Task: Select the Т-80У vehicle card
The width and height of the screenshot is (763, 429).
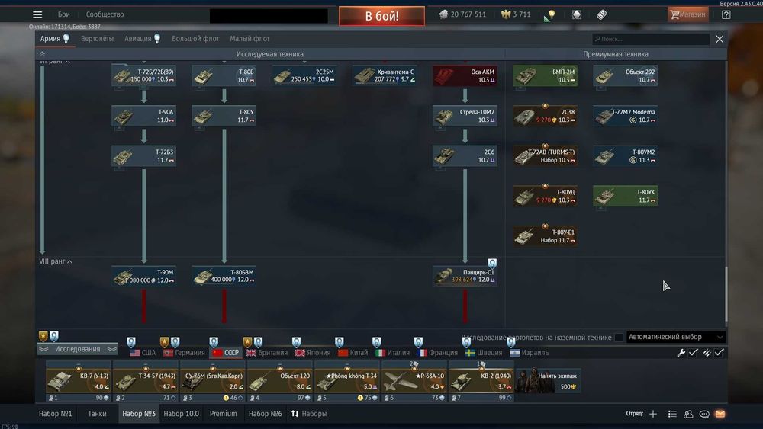Action: point(224,116)
